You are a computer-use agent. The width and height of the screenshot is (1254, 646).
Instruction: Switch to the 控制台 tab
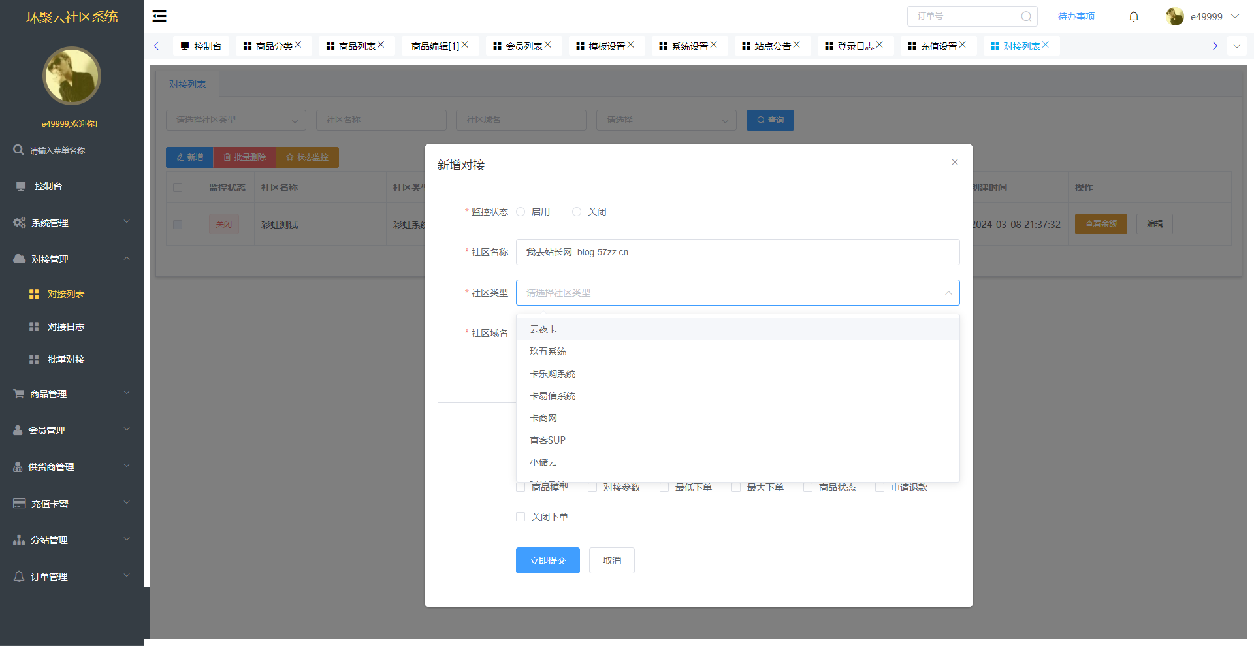(201, 46)
